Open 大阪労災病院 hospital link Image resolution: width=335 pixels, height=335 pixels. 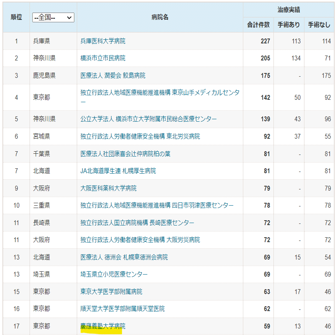pyautogui.click(x=140, y=240)
